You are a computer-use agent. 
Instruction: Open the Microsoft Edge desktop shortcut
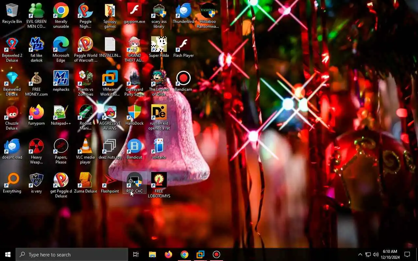(x=61, y=50)
